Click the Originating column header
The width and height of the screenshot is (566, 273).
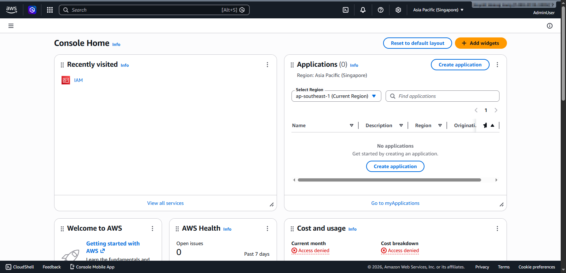pyautogui.click(x=465, y=125)
